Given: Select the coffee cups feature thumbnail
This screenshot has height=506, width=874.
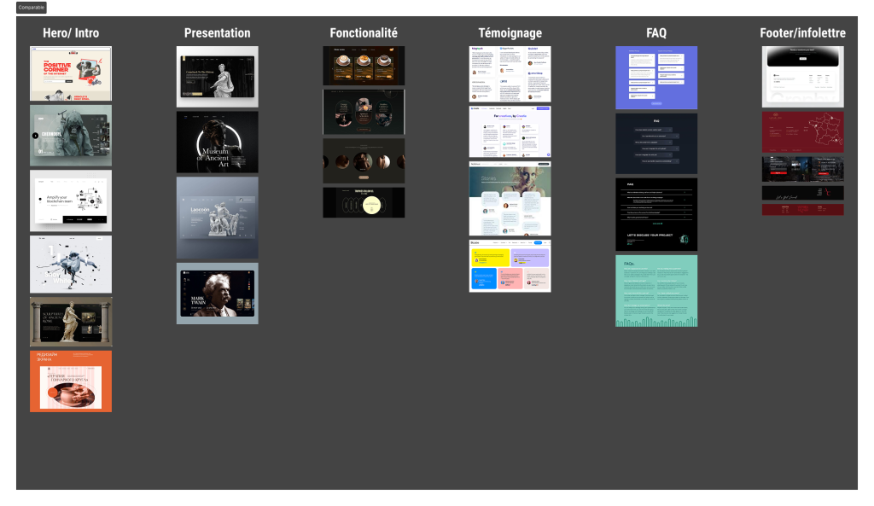Looking at the screenshot, I should point(364,66).
